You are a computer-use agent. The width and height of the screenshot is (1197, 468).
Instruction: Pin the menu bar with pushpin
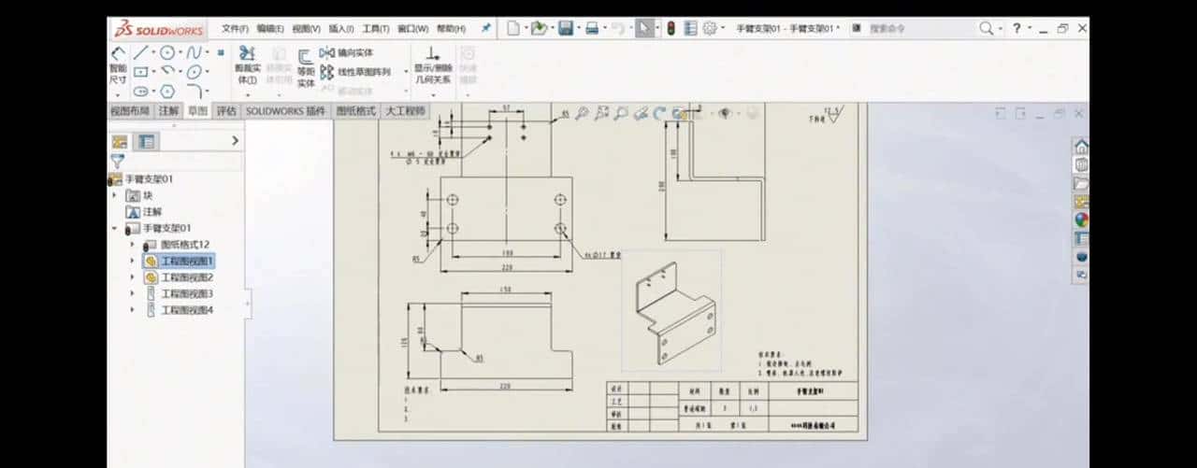click(486, 28)
